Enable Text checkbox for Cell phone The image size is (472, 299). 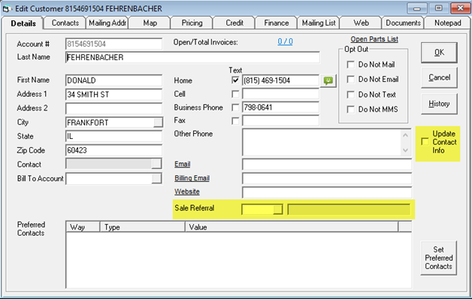(235, 94)
